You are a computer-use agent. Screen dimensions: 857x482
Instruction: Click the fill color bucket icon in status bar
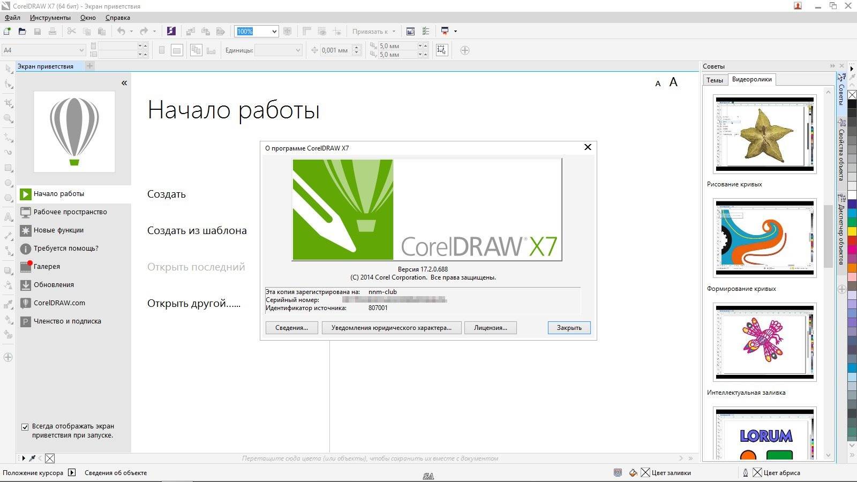coord(633,473)
